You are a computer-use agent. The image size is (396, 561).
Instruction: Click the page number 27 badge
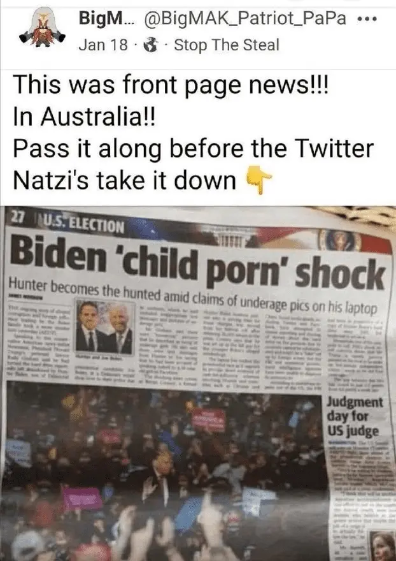click(17, 217)
